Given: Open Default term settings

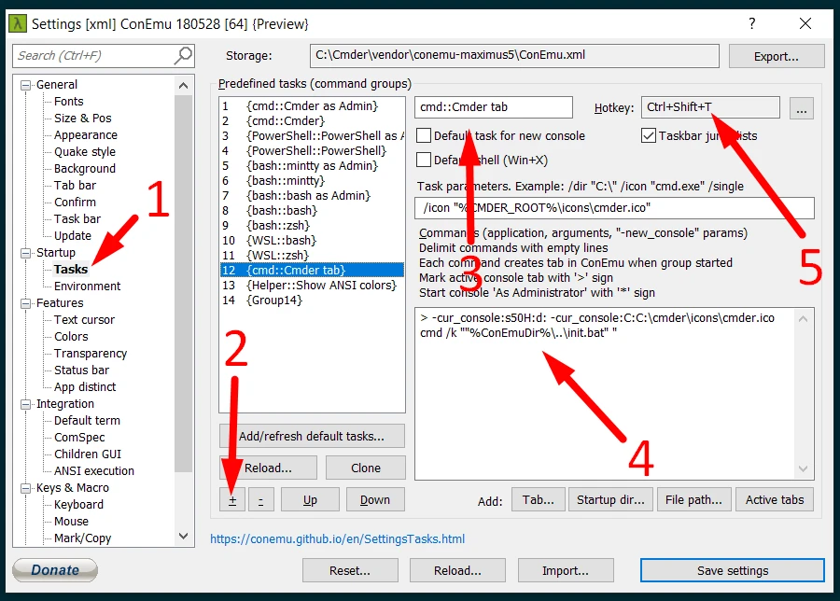Looking at the screenshot, I should pyautogui.click(x=87, y=421).
